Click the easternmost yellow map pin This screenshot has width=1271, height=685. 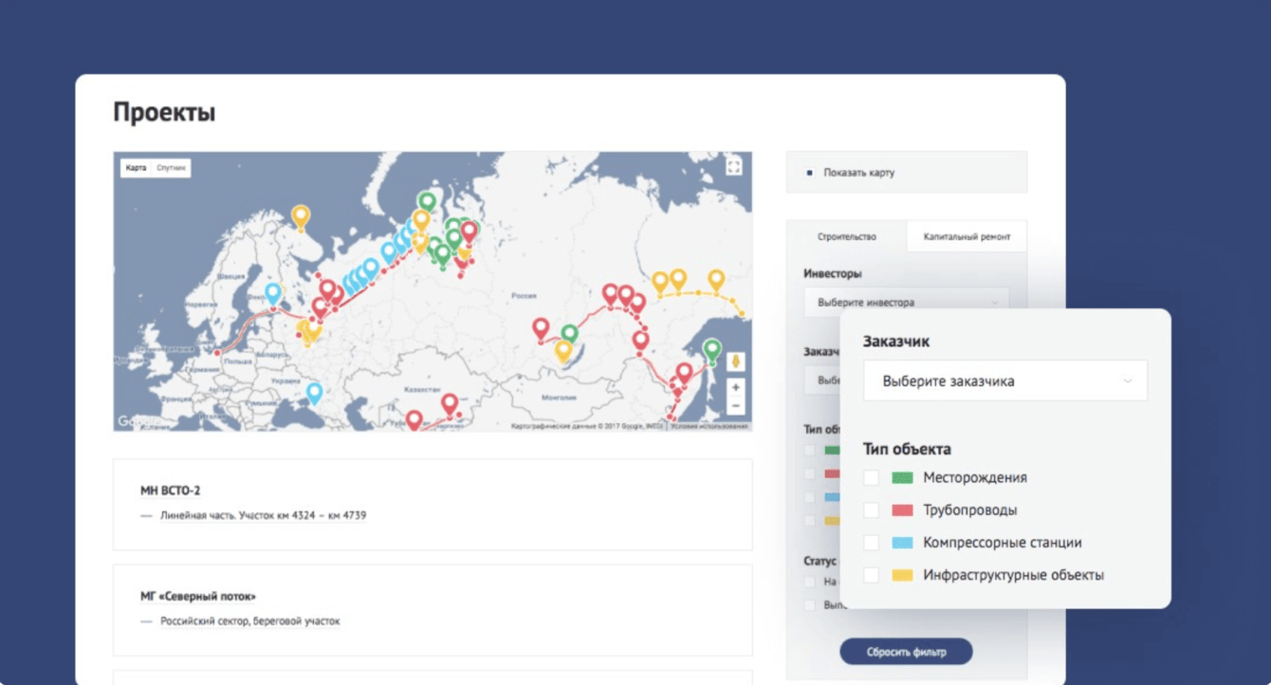point(716,281)
